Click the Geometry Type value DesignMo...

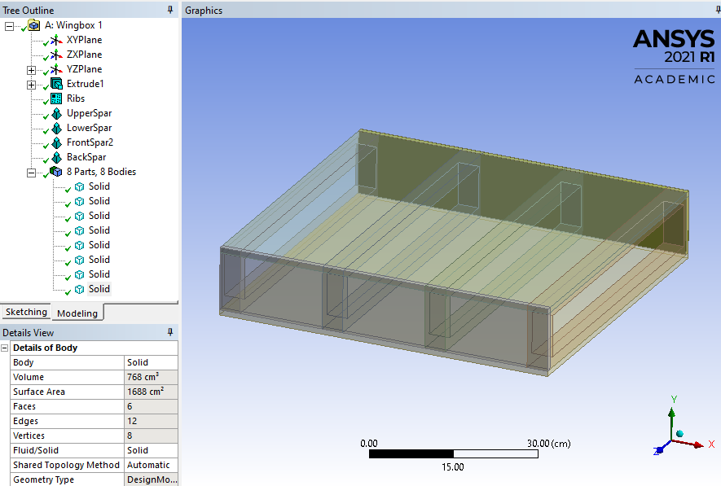pyautogui.click(x=151, y=479)
